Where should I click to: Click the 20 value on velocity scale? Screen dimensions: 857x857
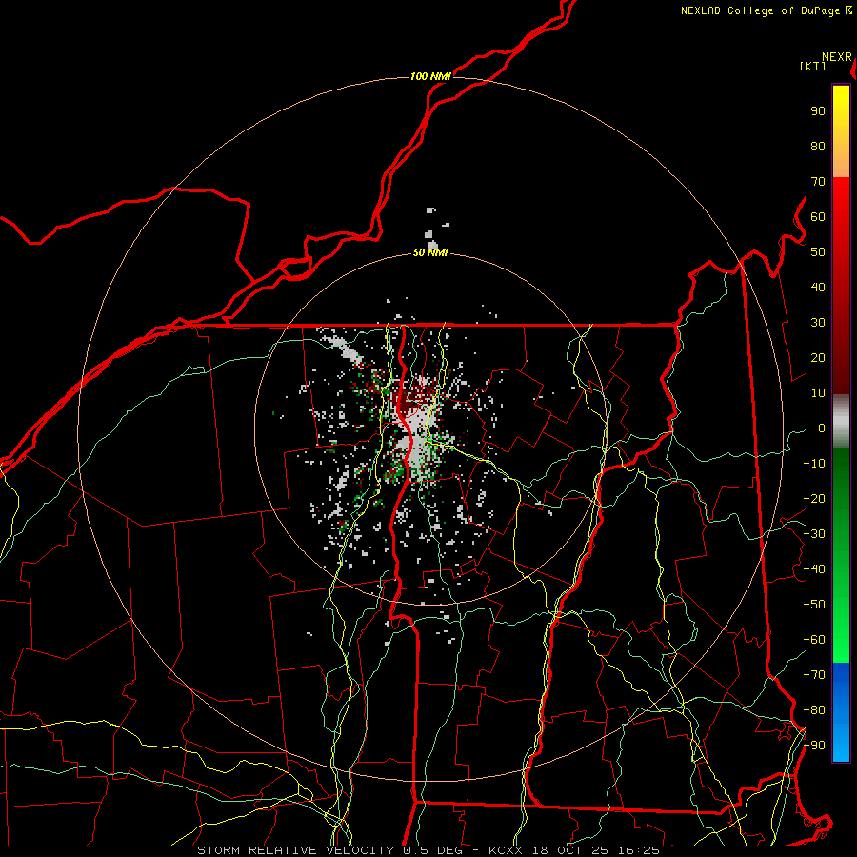click(818, 358)
